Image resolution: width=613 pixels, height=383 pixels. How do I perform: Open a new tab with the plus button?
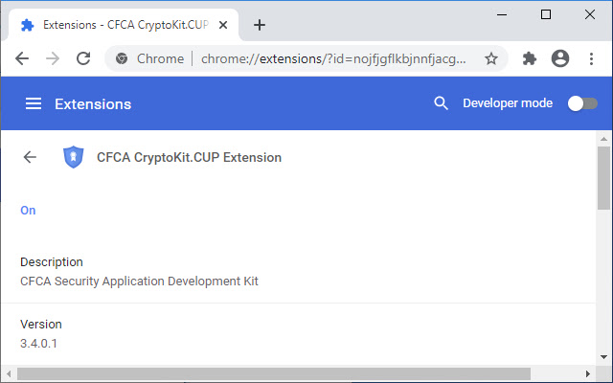click(x=260, y=25)
